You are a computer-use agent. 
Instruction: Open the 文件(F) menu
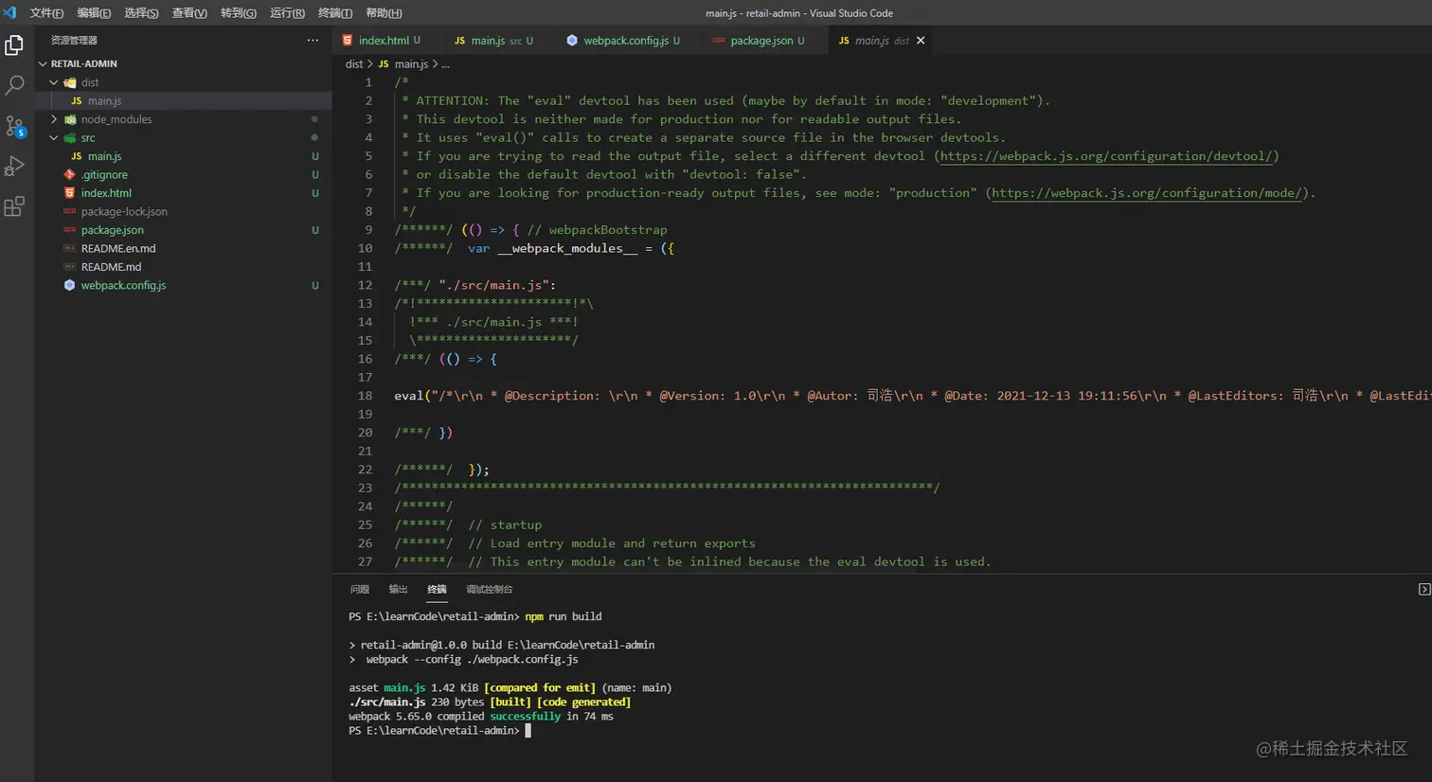click(46, 13)
